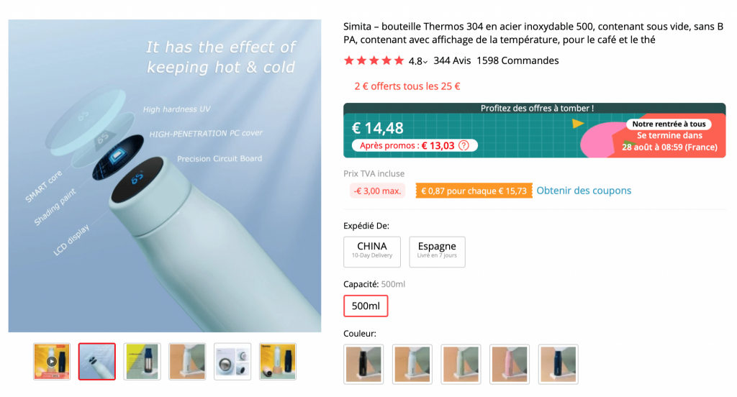The image size is (737, 397).
Task: Click the -€ 3,00 max. discount badge
Action: tap(378, 191)
